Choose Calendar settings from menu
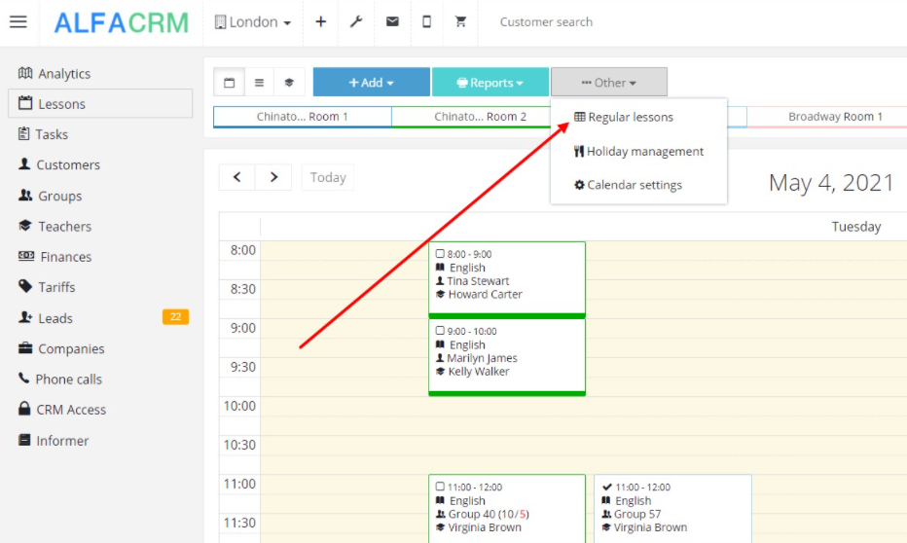The image size is (907, 543). tap(629, 185)
